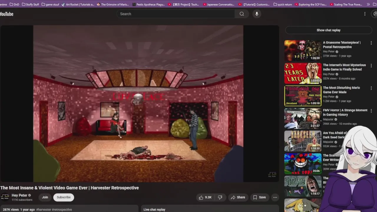Viewport: 377px width, 212px height.
Task: Open The Grimoire of Marisa bookmark
Action: [113, 4]
